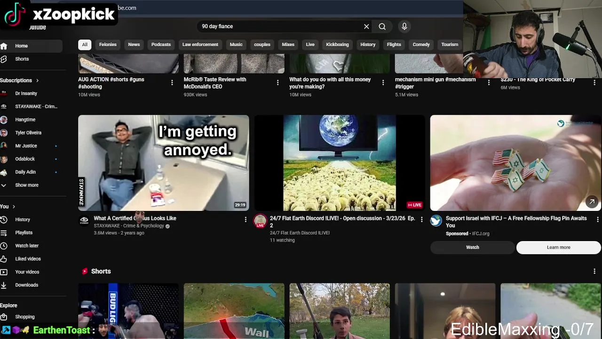Expand Show more subscriptions
The height and width of the screenshot is (339, 602).
[x=27, y=185]
